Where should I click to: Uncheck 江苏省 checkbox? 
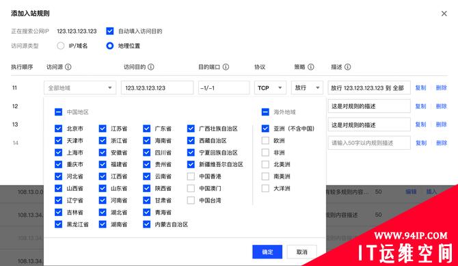(103, 129)
